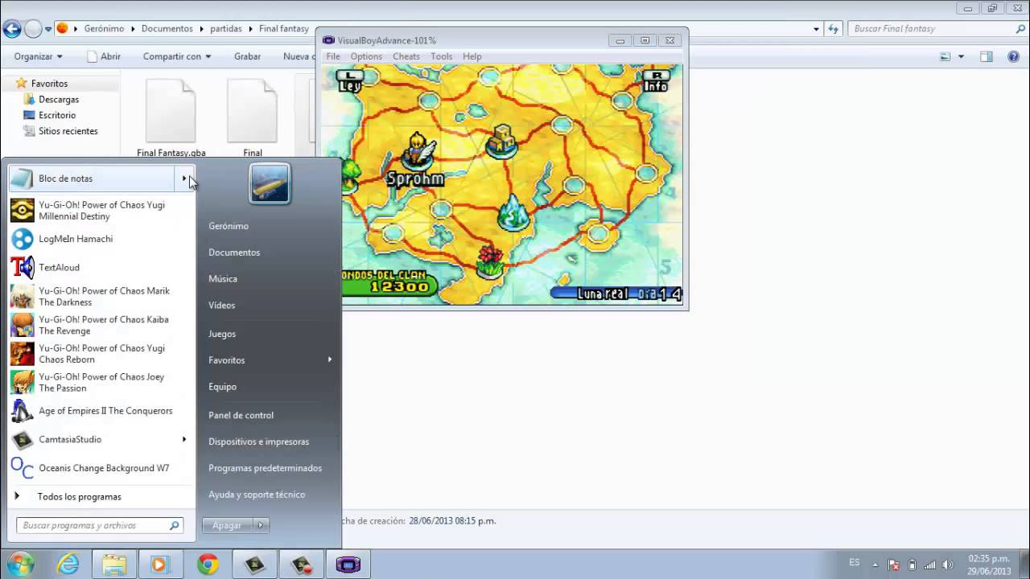Viewport: 1030px width, 579px height.
Task: Open Organizar dropdown in Explorer
Action: click(38, 56)
